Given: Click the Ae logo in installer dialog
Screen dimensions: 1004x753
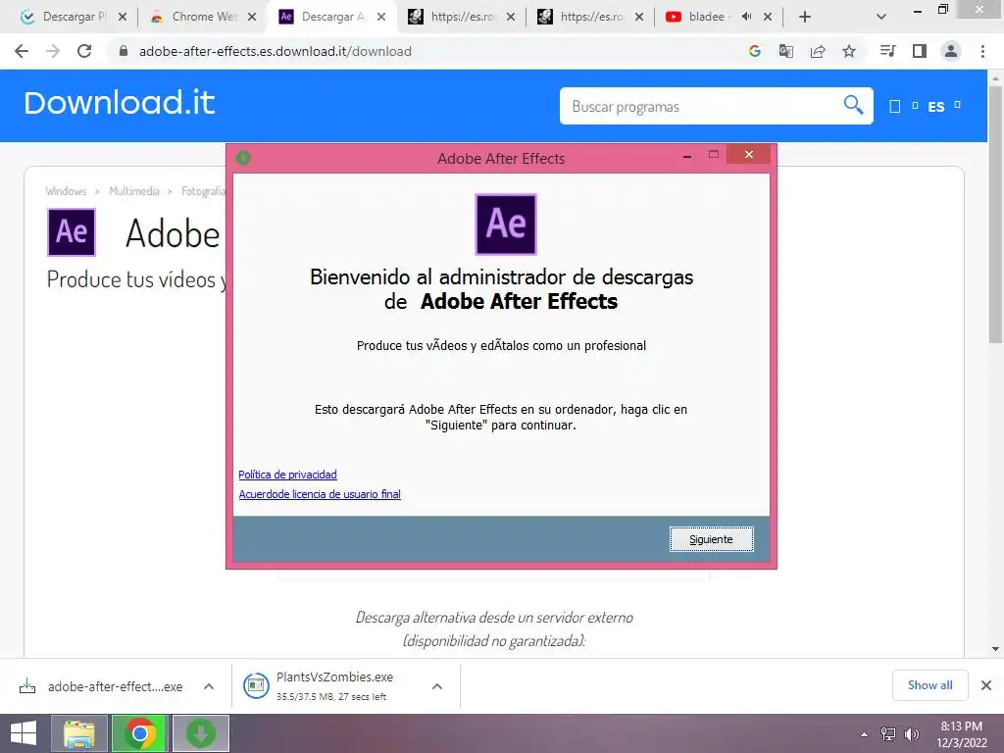Looking at the screenshot, I should (x=506, y=225).
